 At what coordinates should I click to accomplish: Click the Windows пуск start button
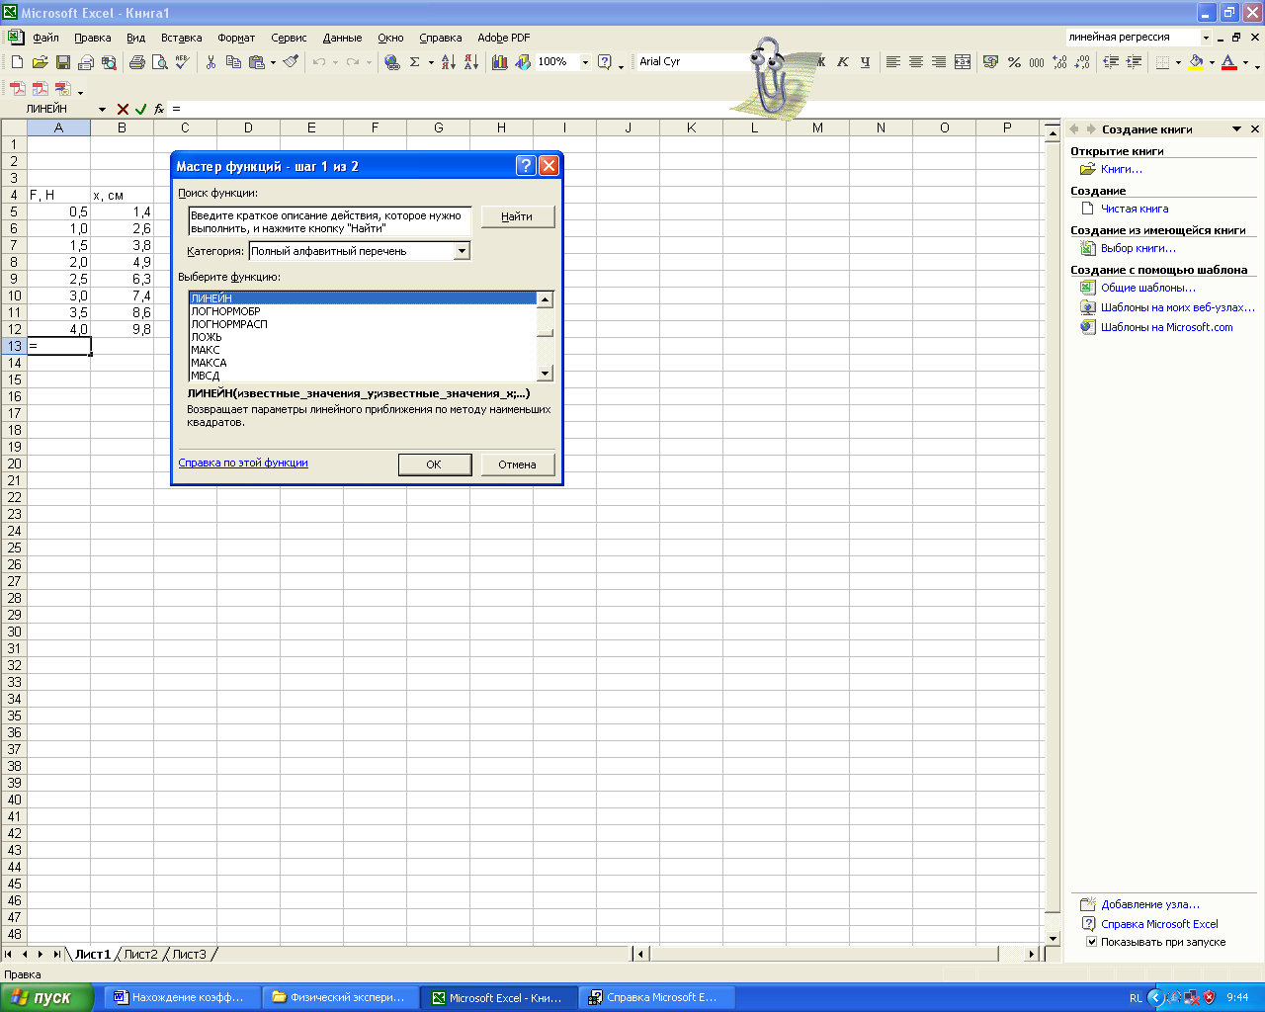(47, 997)
